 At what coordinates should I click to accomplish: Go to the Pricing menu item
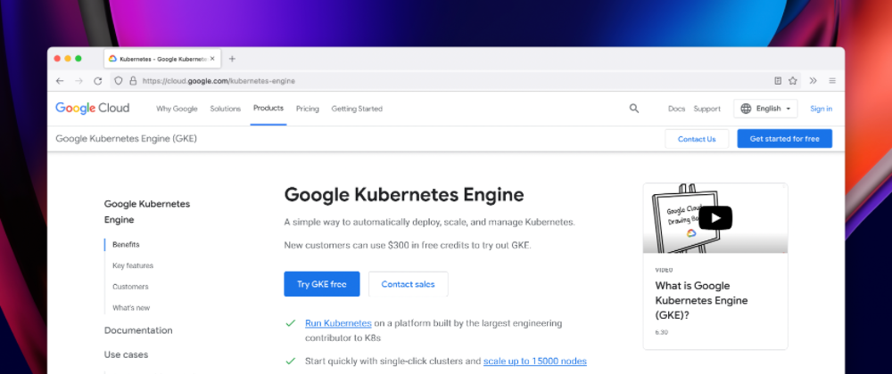pyautogui.click(x=308, y=109)
